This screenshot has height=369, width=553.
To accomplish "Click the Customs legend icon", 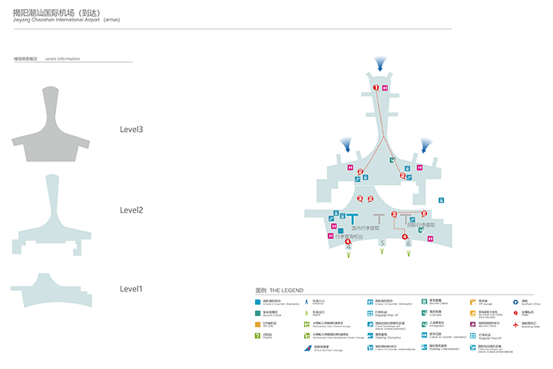I will click(x=424, y=312).
